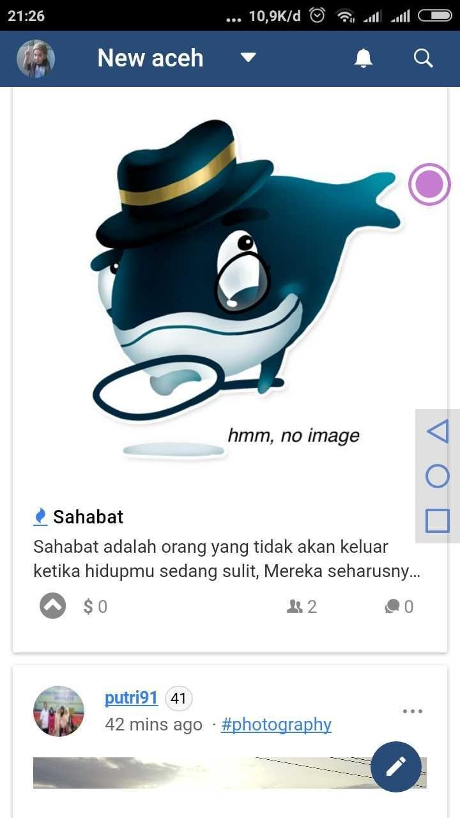Image resolution: width=460 pixels, height=818 pixels.
Task: Tap the Android recents square
Action: pos(438,520)
